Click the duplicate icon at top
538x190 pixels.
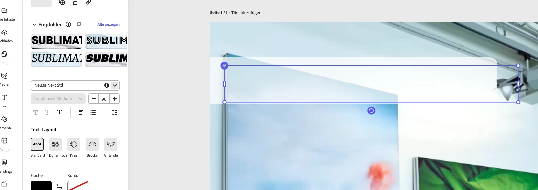[x=62, y=2]
